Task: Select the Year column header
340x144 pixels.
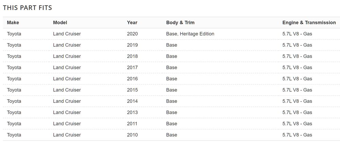Action: 132,22
